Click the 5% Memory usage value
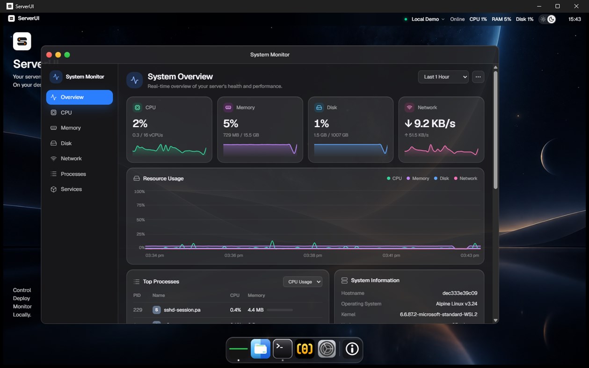 [x=231, y=123]
